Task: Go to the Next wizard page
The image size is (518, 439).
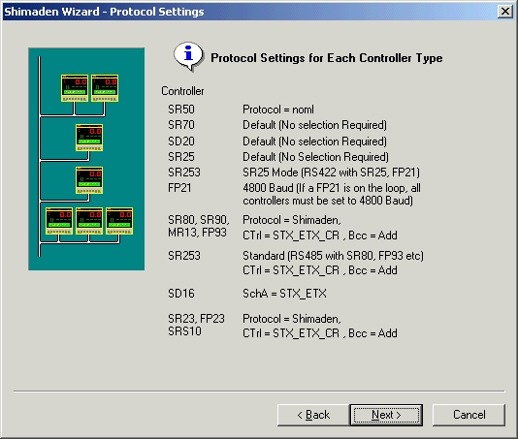Action: point(386,415)
